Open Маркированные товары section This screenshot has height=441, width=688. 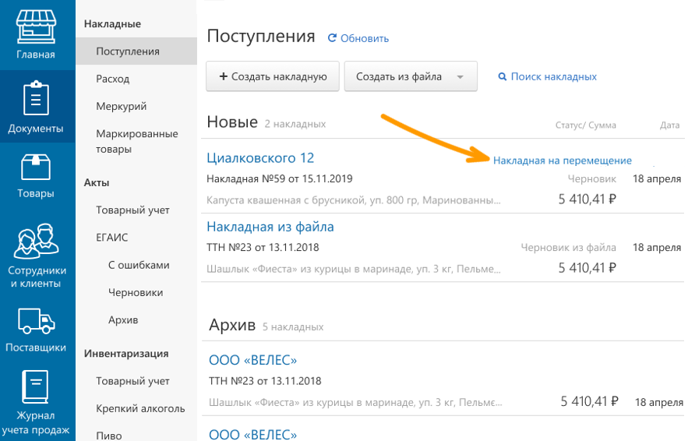pyautogui.click(x=137, y=141)
